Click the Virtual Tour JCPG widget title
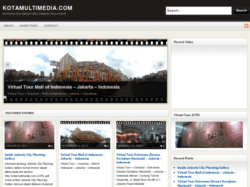The image size is (250, 187). [186, 115]
